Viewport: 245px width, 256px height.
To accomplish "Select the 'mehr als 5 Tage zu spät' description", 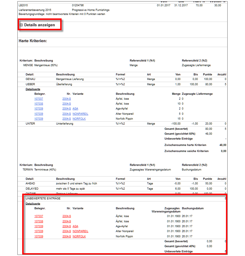I will [x=71, y=189].
